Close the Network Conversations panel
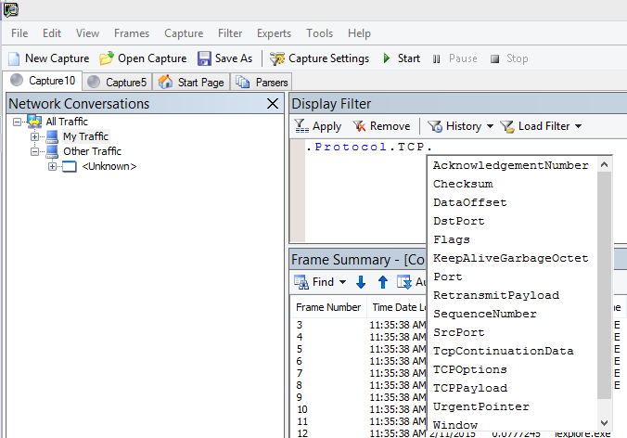 pyautogui.click(x=272, y=104)
